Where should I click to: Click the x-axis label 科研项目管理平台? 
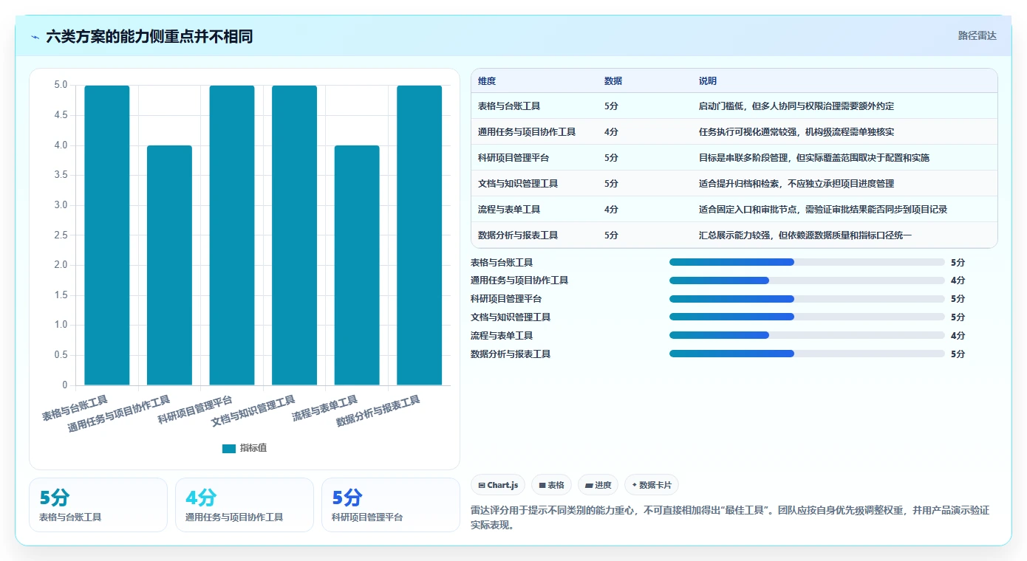pyautogui.click(x=195, y=410)
